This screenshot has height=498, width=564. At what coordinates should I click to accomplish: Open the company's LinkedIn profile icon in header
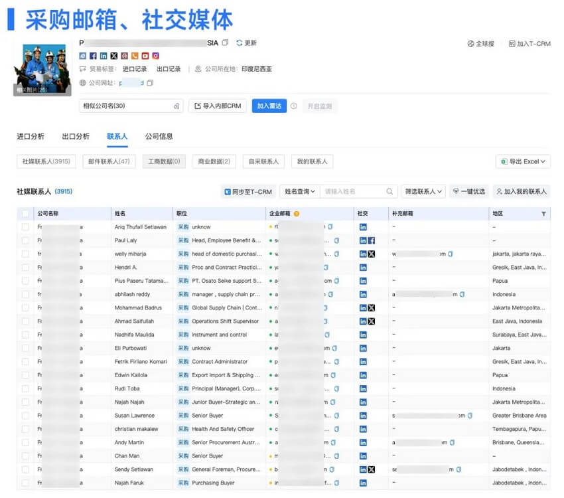click(x=104, y=56)
